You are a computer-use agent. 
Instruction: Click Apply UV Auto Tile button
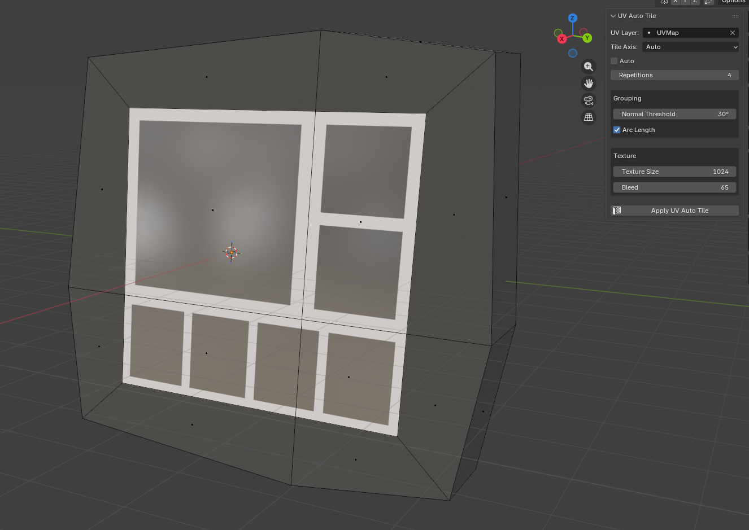tap(675, 211)
